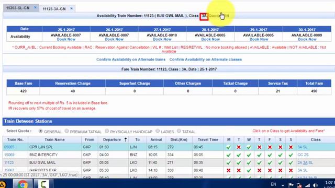Click Wednesday green check for GKP BDTS EXP
The image size is (335, 188).
click(x=249, y=170)
